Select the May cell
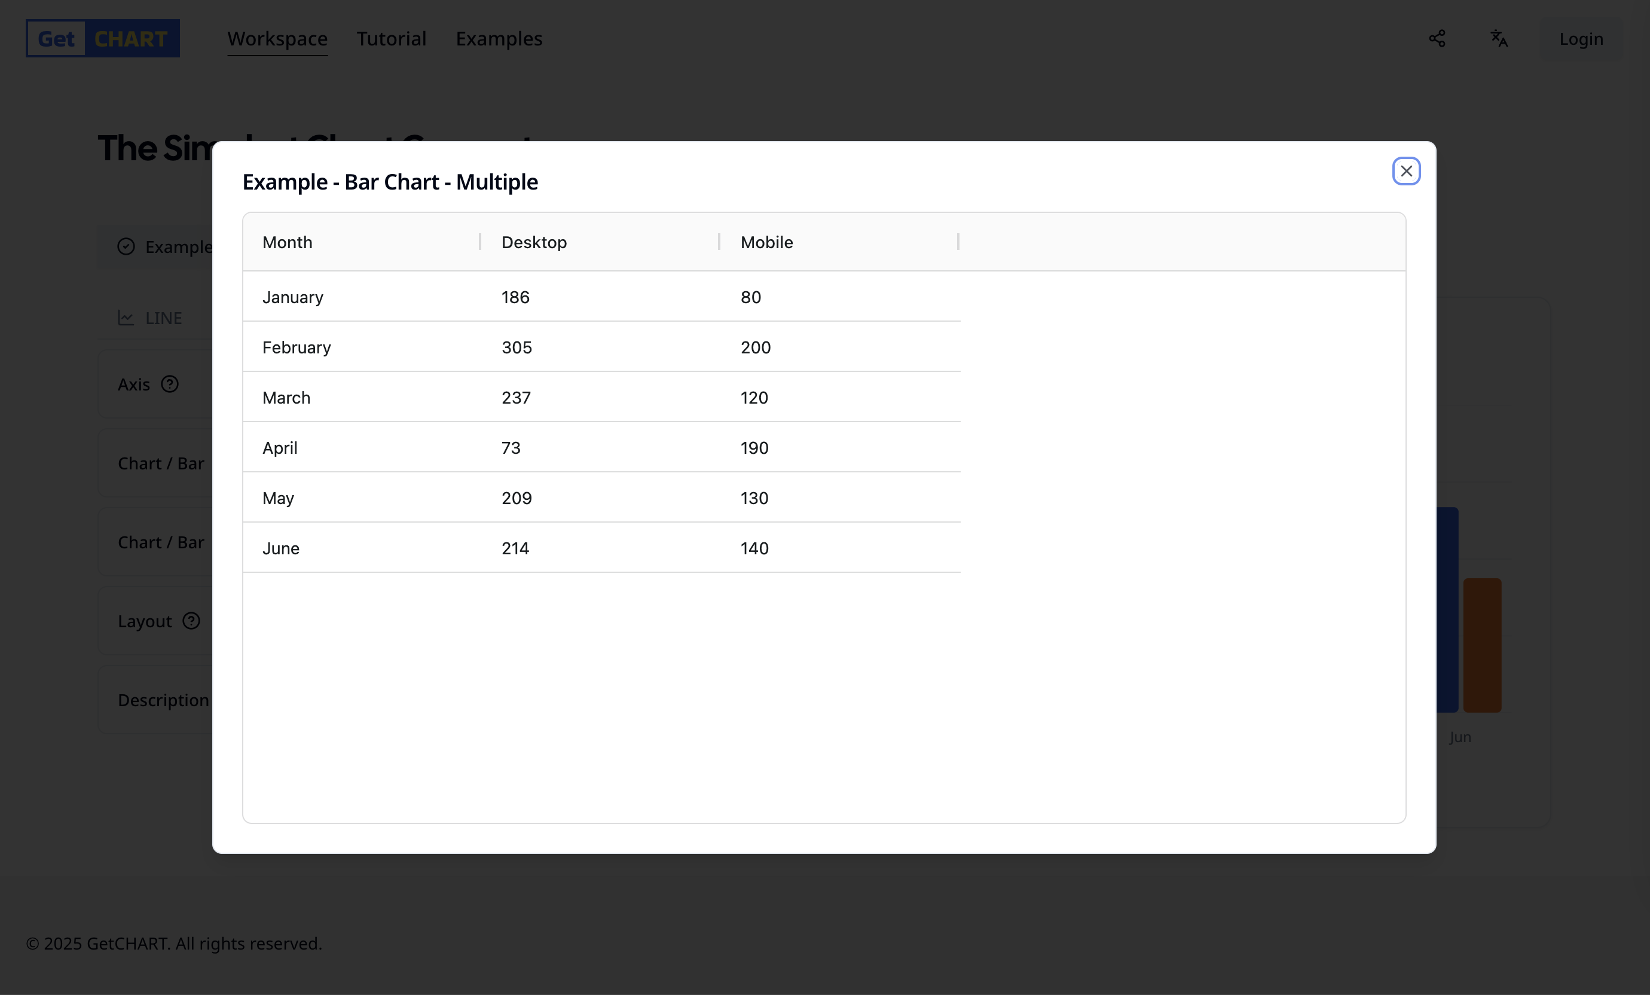Viewport: 1650px width, 995px height. [x=362, y=497]
